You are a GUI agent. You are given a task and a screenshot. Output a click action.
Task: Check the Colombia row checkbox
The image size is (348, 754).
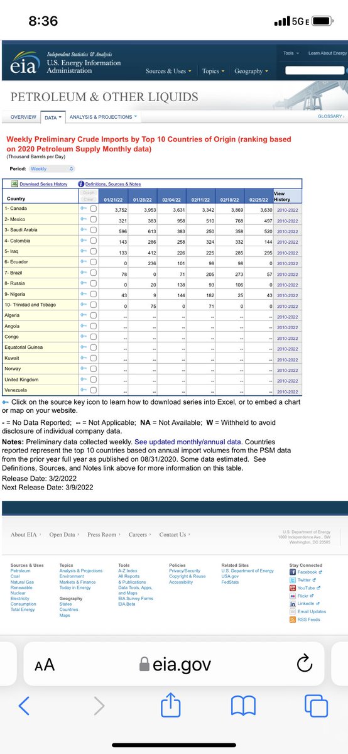click(93, 241)
